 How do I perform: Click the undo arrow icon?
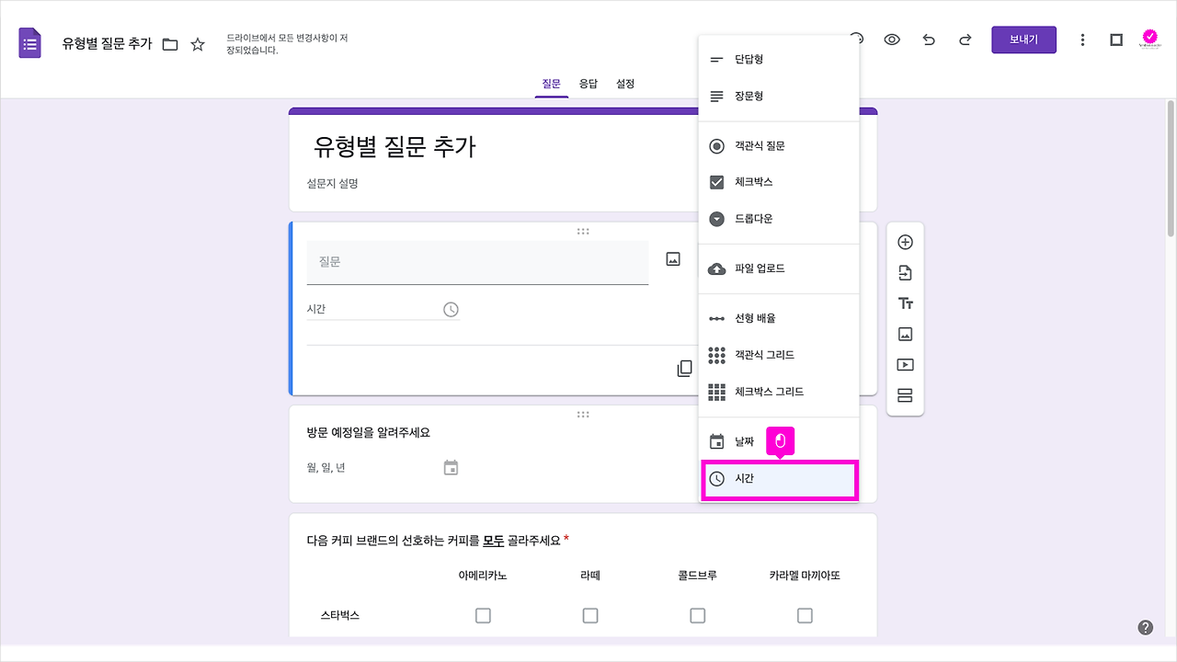pyautogui.click(x=928, y=40)
